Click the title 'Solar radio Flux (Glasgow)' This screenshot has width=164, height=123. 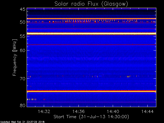point(91,4)
